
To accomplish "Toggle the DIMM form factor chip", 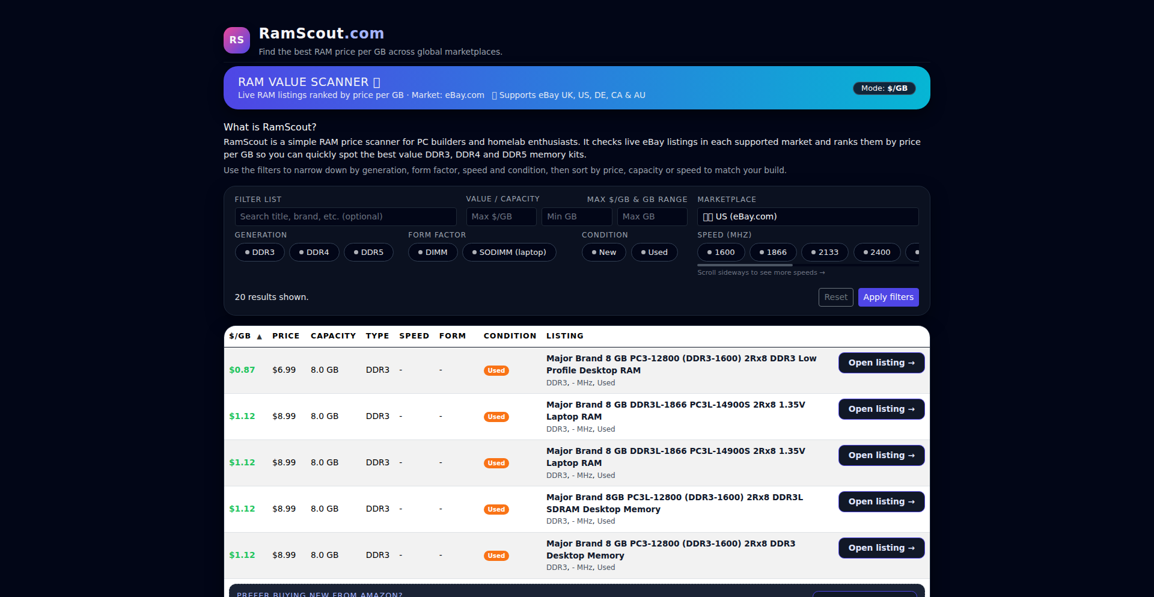I will (x=433, y=253).
